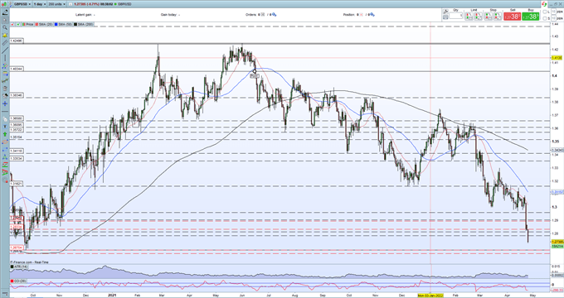
Task: Click the CCI (20) indicator label
Action: tap(19, 281)
